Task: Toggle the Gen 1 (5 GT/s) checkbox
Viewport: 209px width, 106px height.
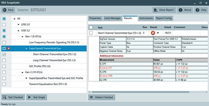Action: (4, 37)
